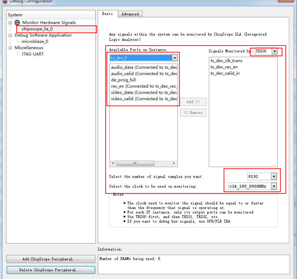297x279 pixels.
Task: Collapse the Debug Software Application node
Action: [x=11, y=35]
